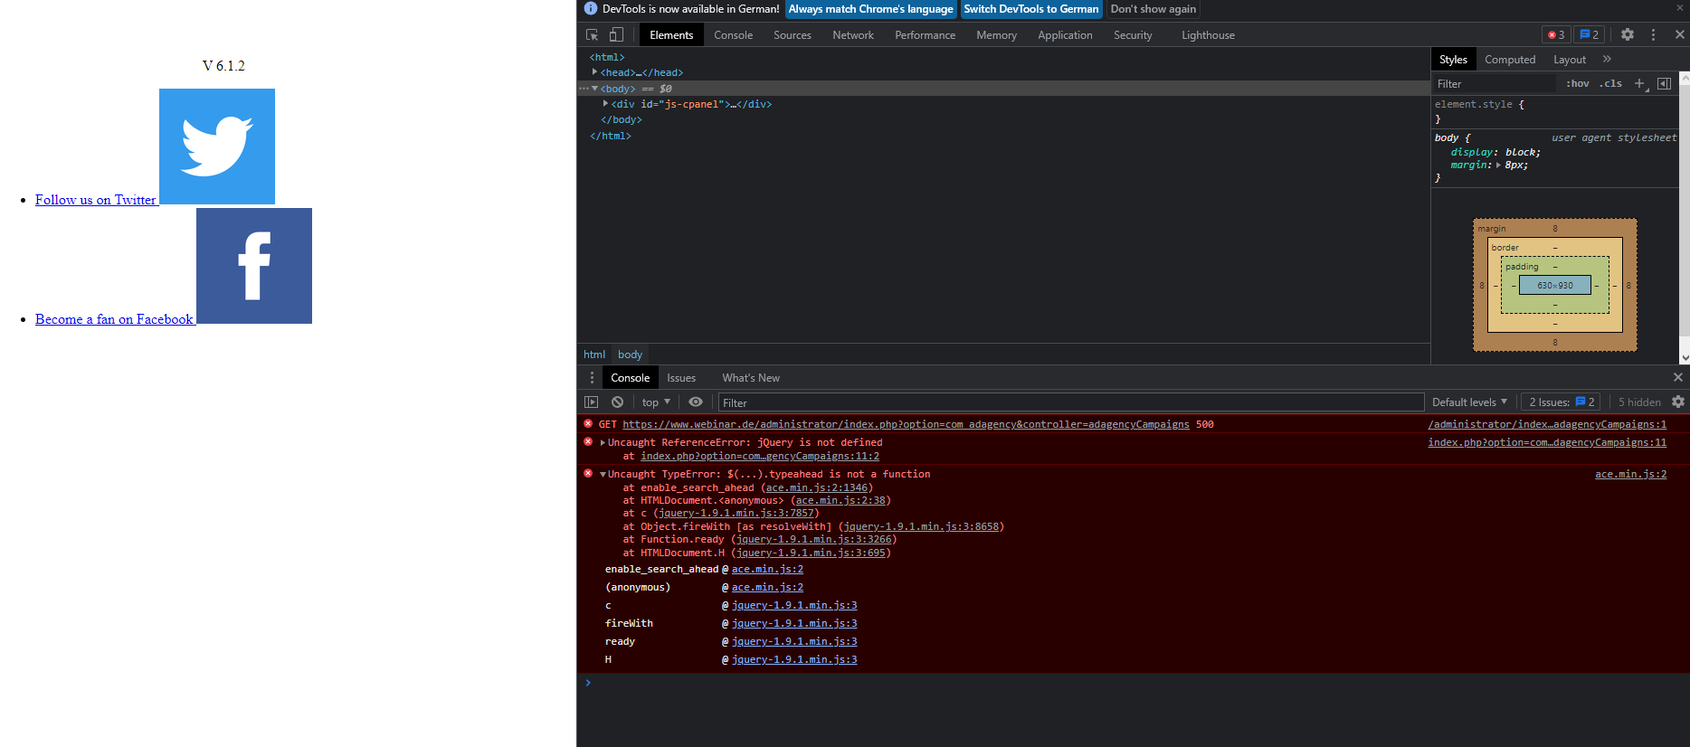1690x747 pixels.
Task: Open console settings gear icon
Action: (x=1678, y=402)
